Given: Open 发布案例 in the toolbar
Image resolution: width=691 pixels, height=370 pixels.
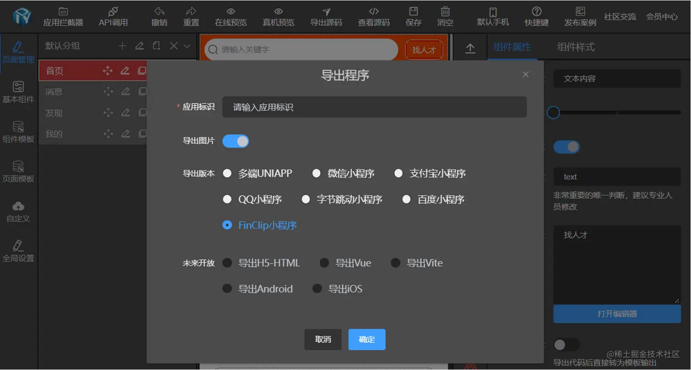Looking at the screenshot, I should click(580, 16).
